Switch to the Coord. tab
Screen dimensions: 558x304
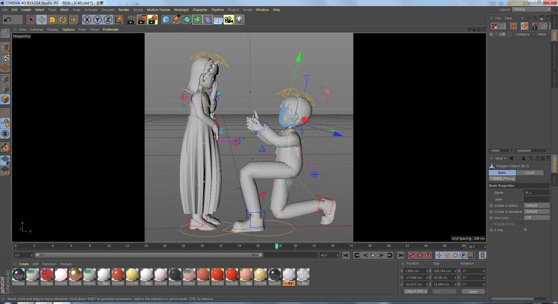(530, 173)
